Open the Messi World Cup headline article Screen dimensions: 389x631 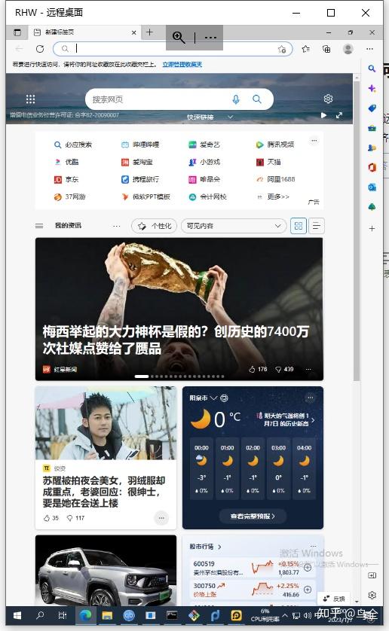pyautogui.click(x=176, y=340)
